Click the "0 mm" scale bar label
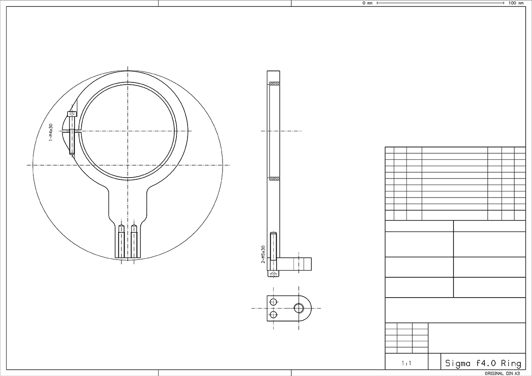Image resolution: width=532 pixels, height=376 pixels. point(367,3)
